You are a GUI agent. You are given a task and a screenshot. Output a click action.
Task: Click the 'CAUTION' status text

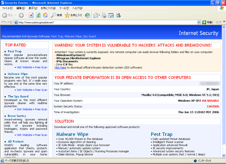213,107
